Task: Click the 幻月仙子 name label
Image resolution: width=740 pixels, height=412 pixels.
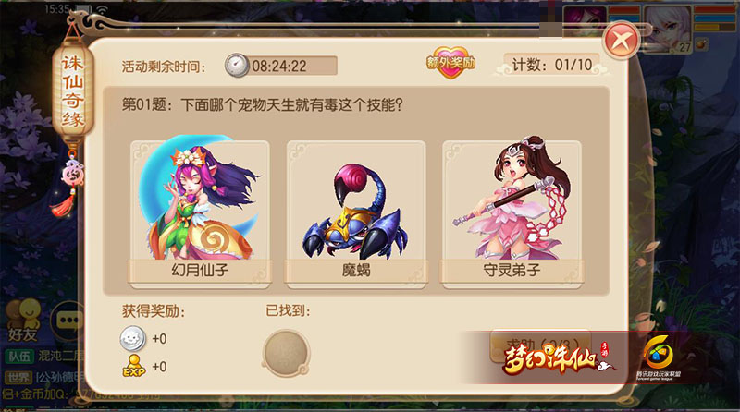Action: tap(200, 270)
